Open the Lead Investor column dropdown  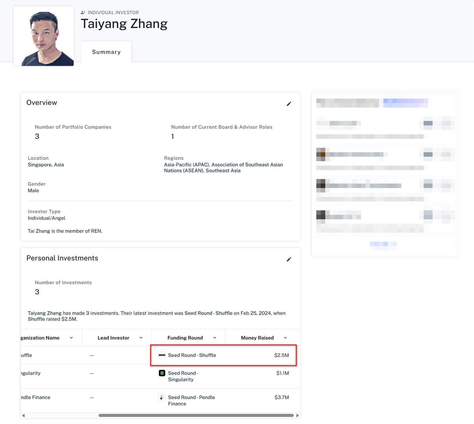pos(141,338)
